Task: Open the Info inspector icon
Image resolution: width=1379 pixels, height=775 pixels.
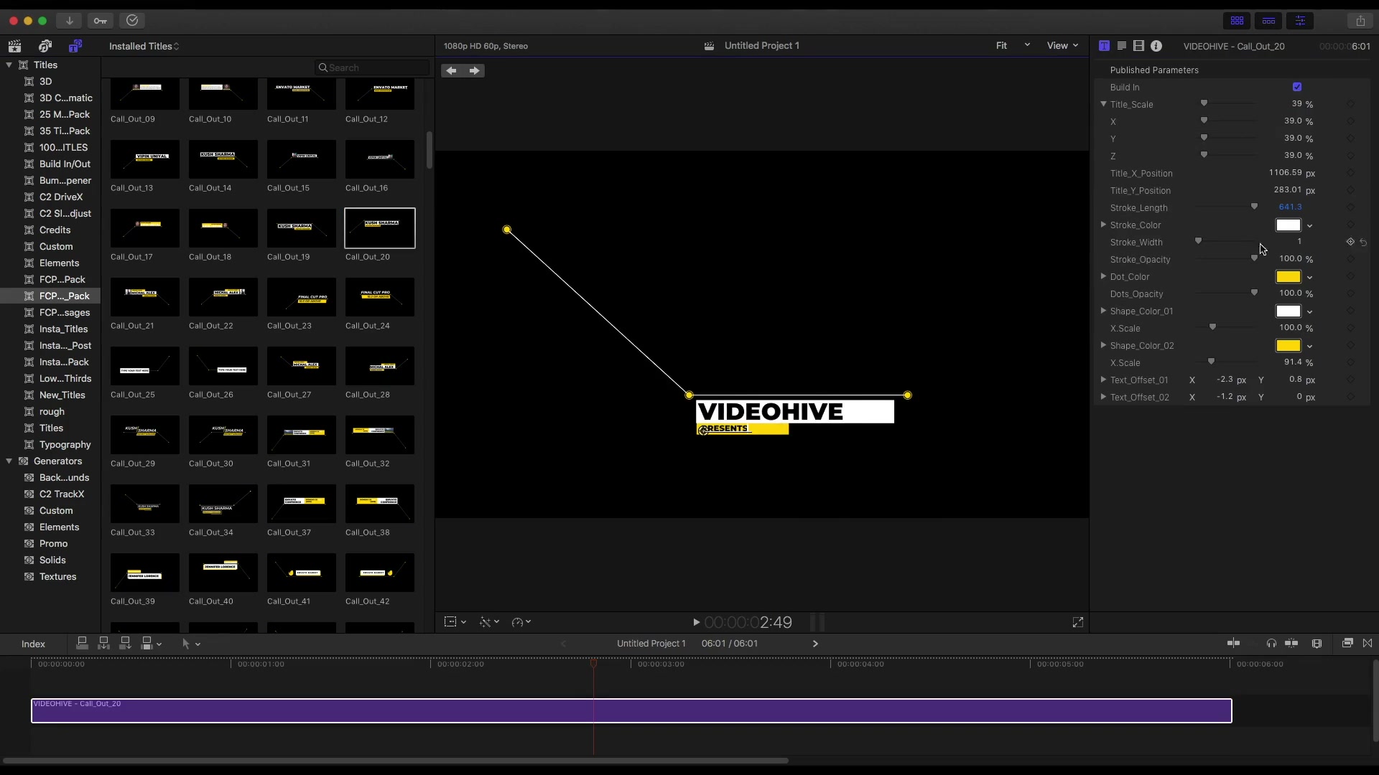Action: point(1156,46)
